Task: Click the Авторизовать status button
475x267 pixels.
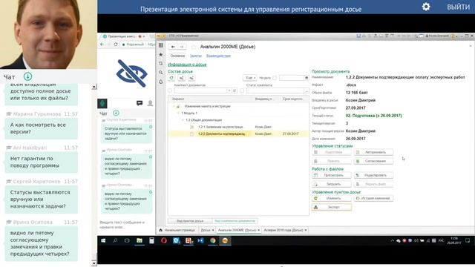Action: (x=373, y=152)
